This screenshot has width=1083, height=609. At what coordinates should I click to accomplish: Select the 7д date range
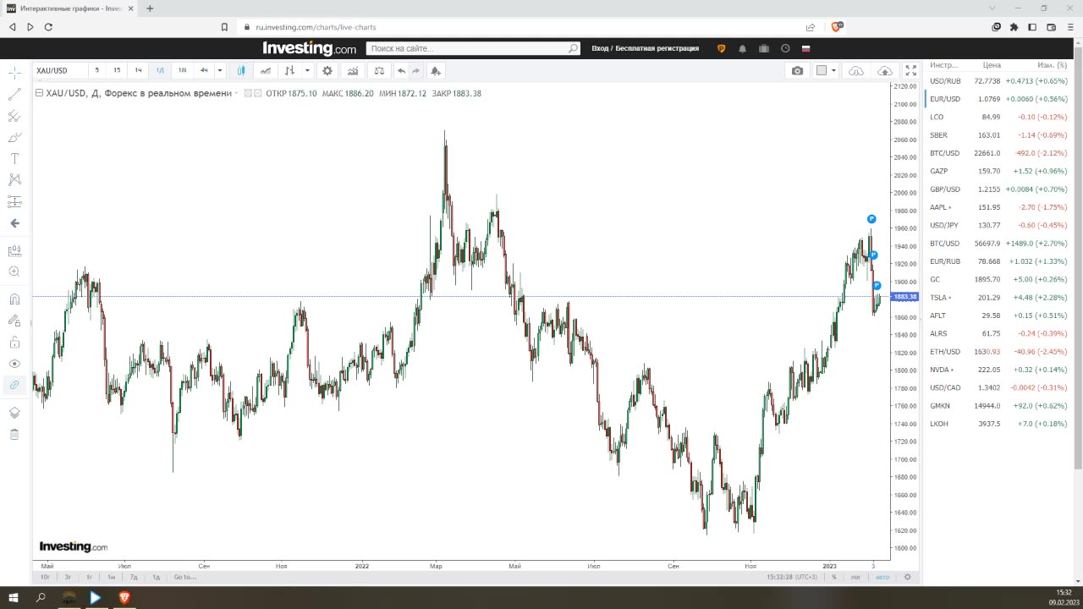coord(134,577)
